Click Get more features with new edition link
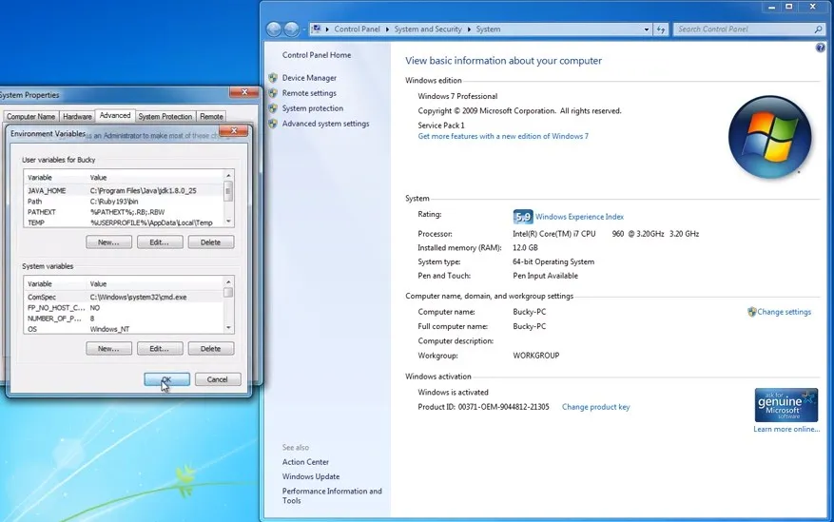 [503, 136]
